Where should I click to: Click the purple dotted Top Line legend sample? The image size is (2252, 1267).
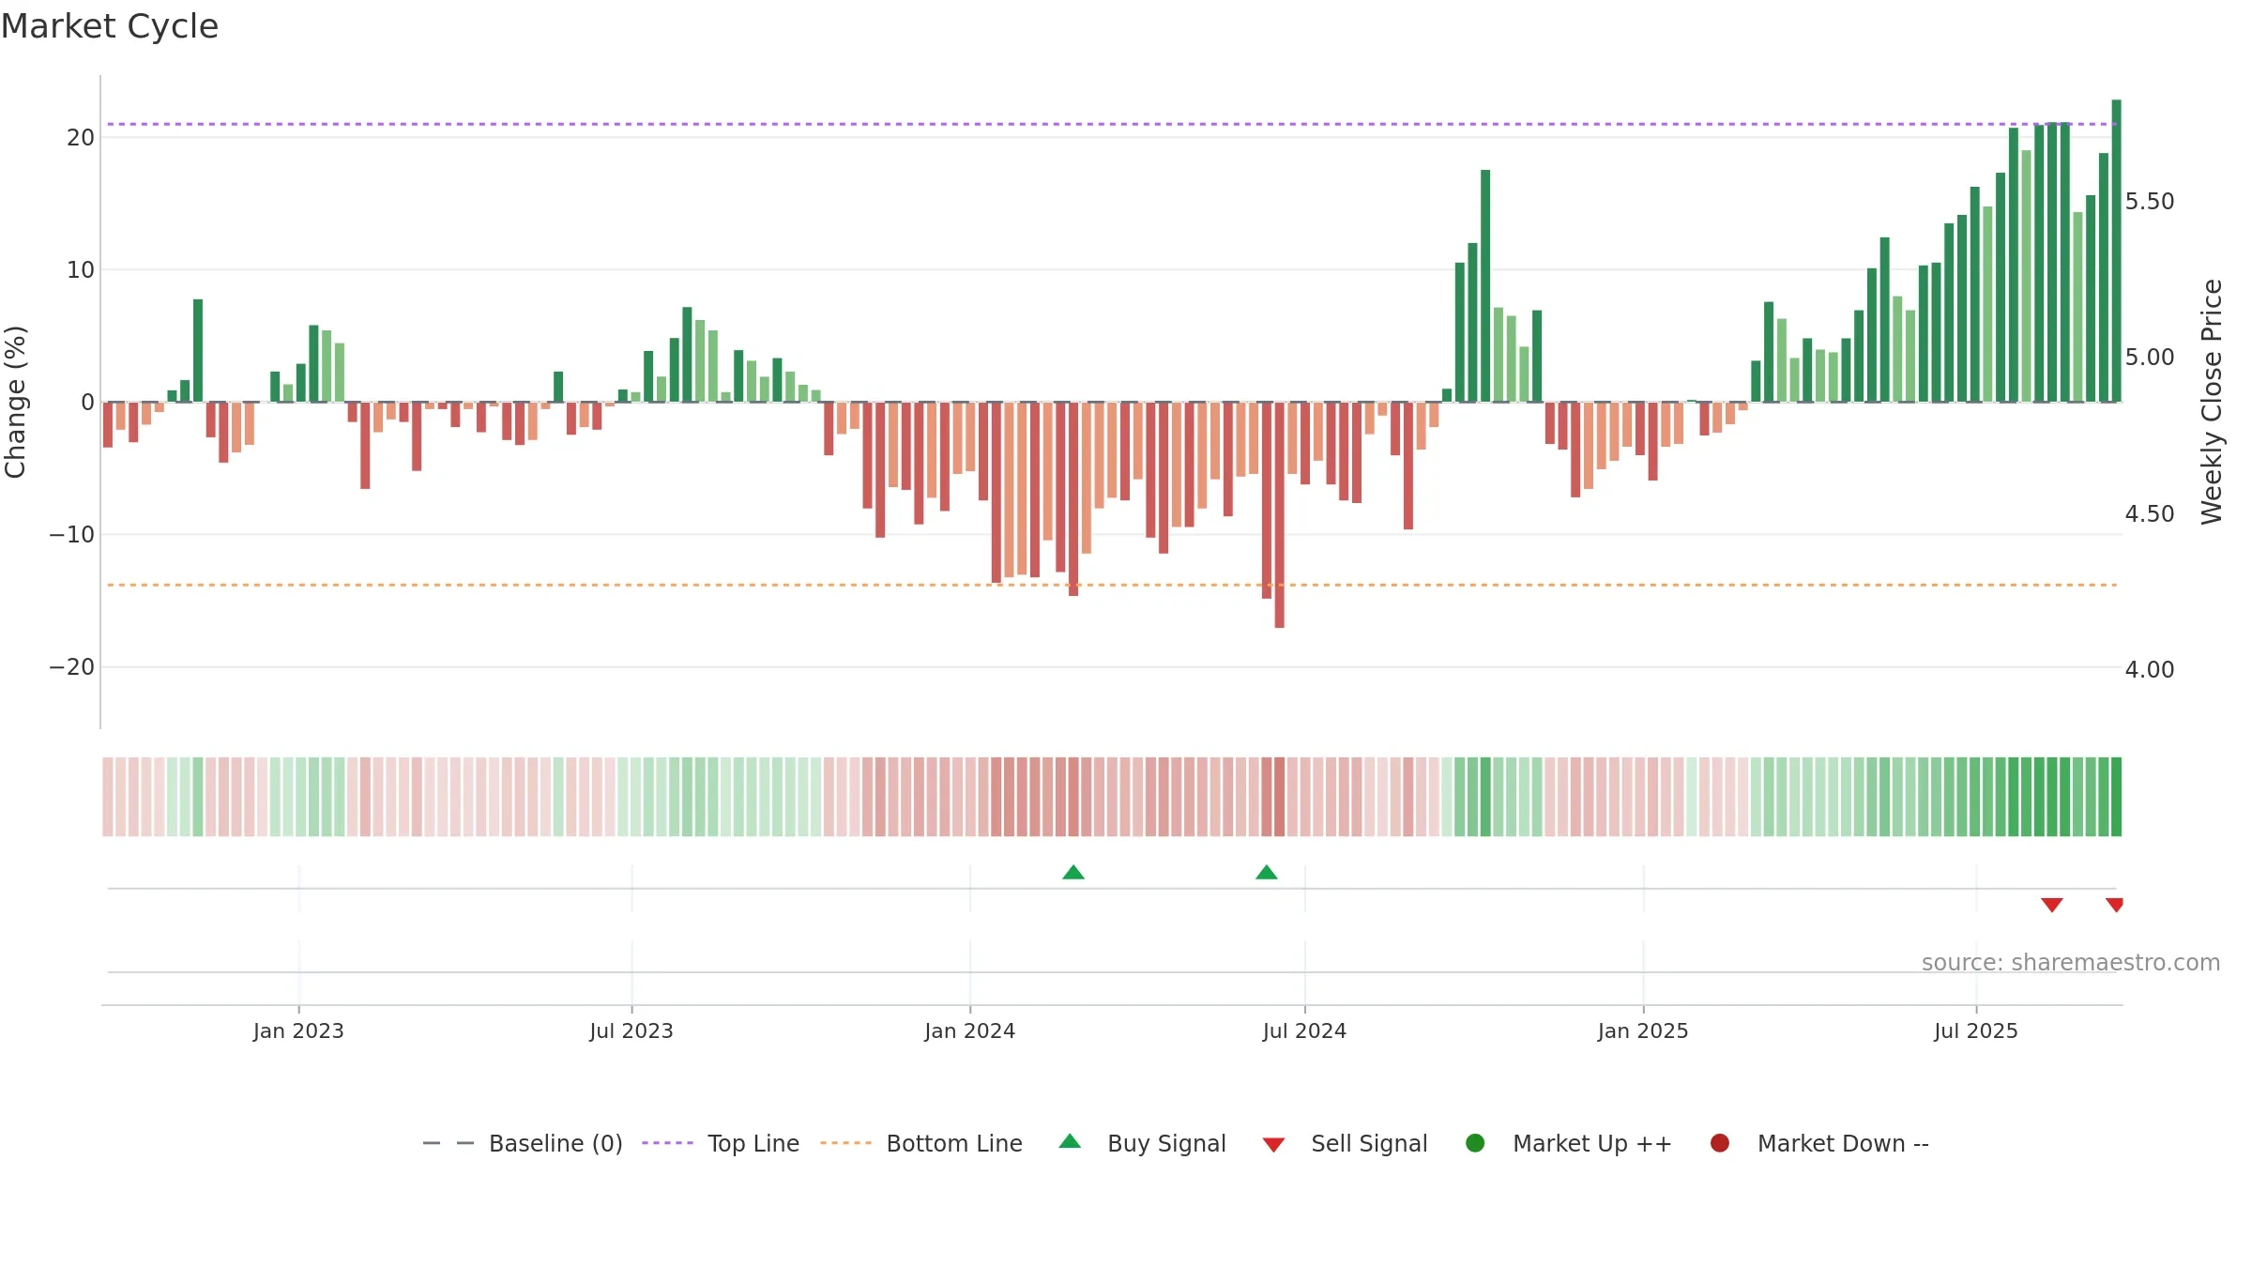[667, 1143]
